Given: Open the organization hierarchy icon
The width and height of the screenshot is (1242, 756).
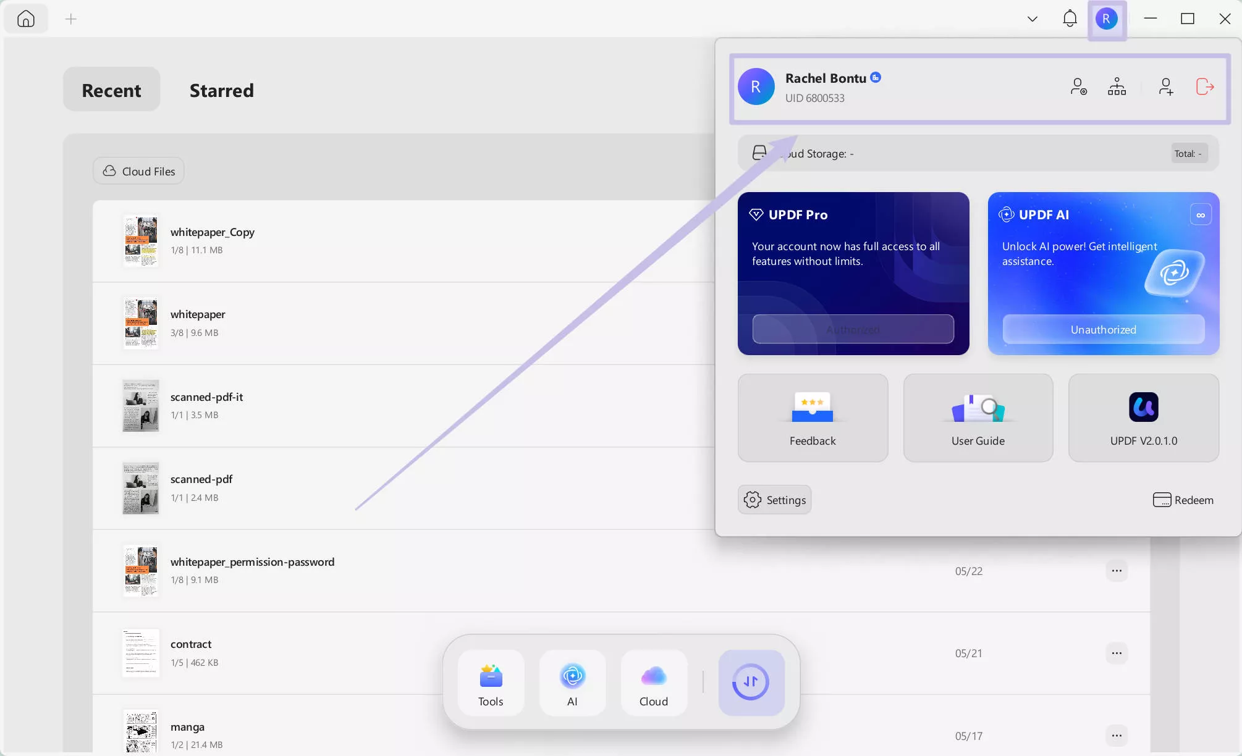Looking at the screenshot, I should [x=1117, y=86].
